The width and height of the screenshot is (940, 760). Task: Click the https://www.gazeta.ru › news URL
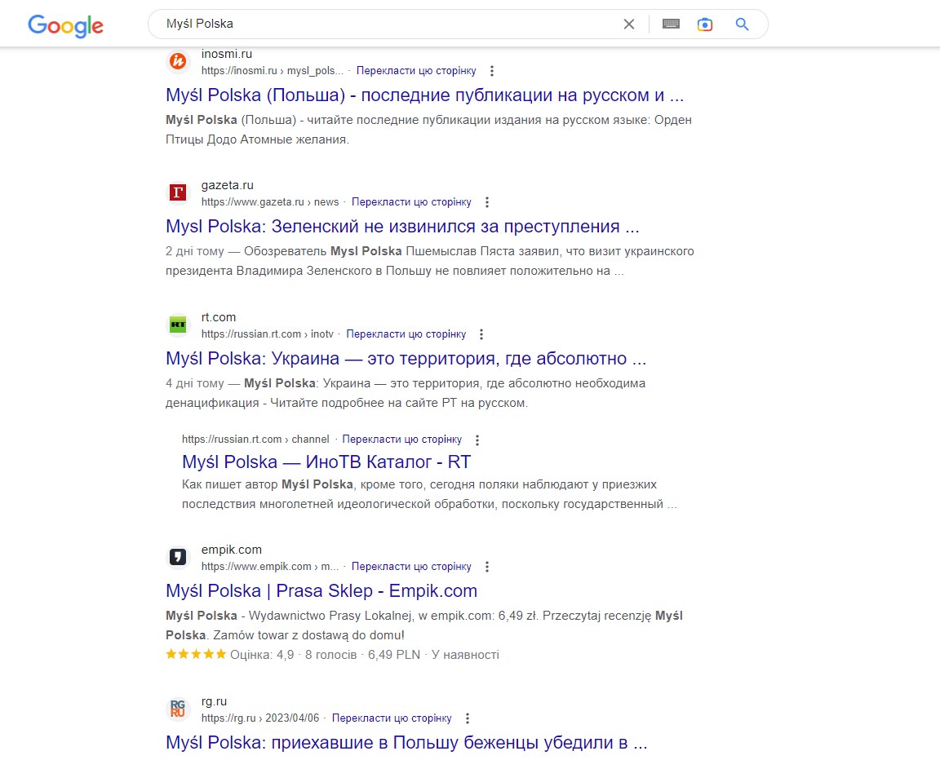[270, 202]
